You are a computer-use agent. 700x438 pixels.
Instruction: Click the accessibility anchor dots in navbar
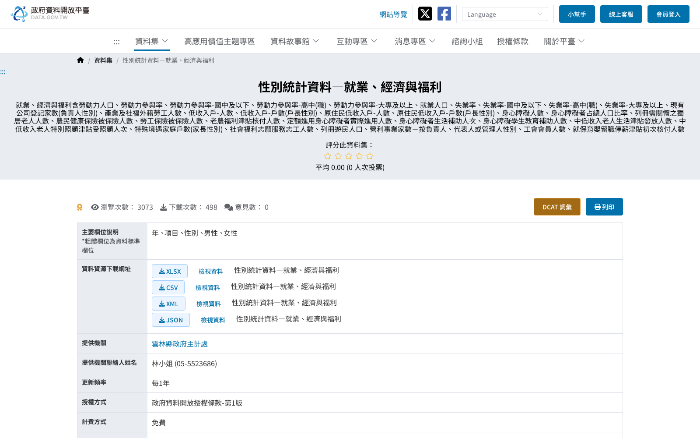pos(116,42)
